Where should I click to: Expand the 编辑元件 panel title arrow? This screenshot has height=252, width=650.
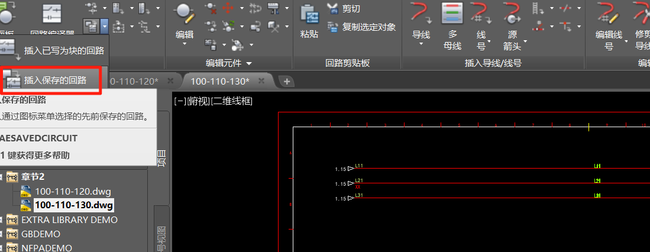click(x=249, y=63)
